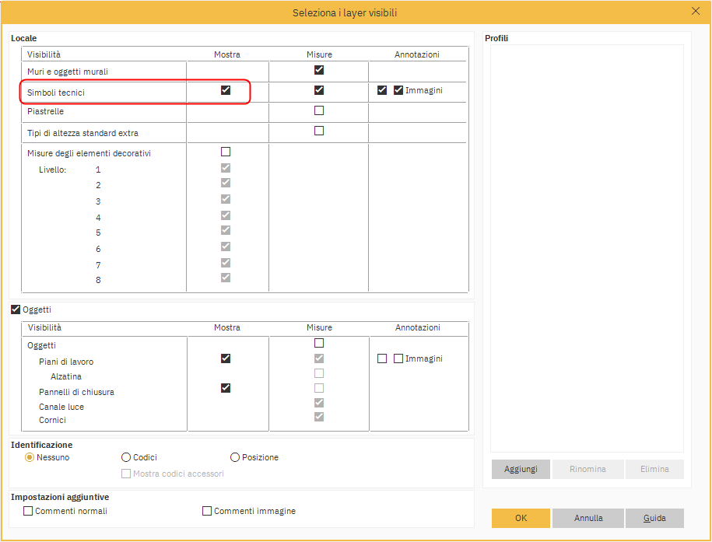Check Misure checkbox in Oggetti row
Image resolution: width=712 pixels, height=542 pixels.
coord(319,343)
